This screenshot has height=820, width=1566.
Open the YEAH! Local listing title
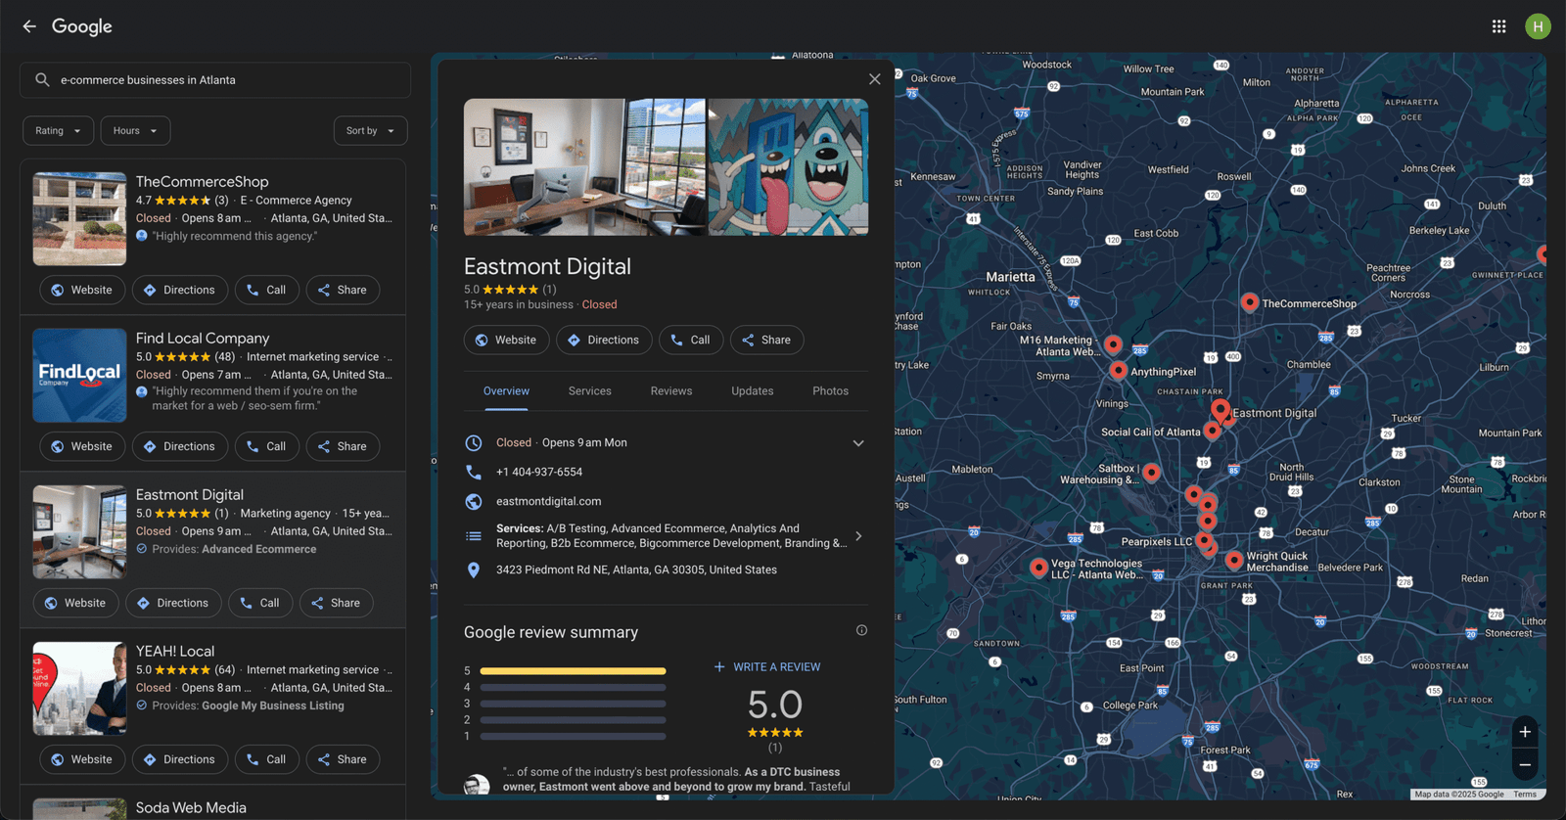point(175,652)
